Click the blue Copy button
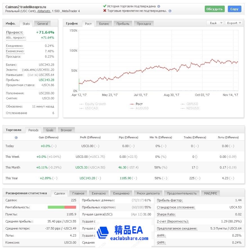The height and width of the screenshot is (249, 247). pos(234,9)
